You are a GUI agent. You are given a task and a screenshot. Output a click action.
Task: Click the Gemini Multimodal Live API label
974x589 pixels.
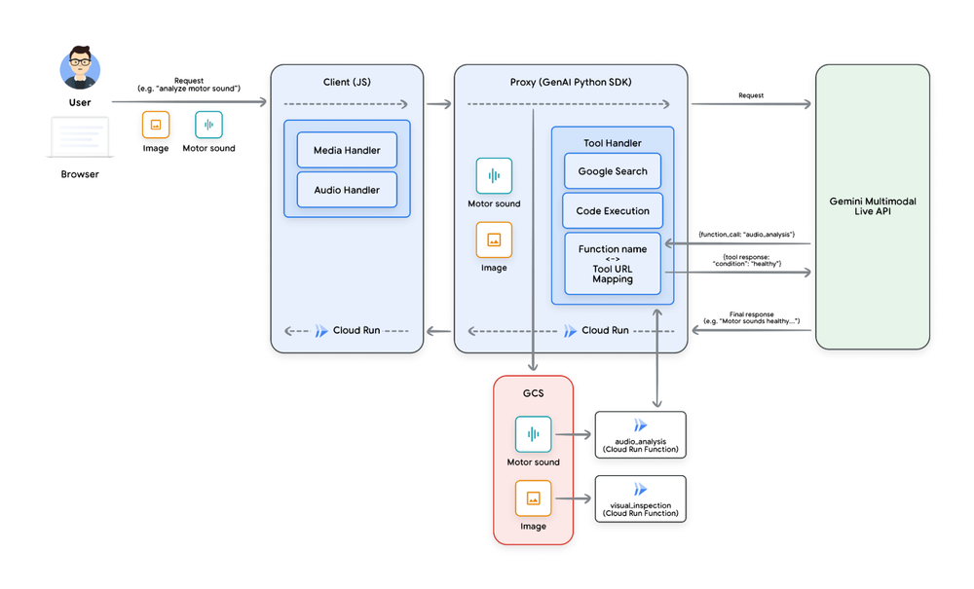coord(873,206)
